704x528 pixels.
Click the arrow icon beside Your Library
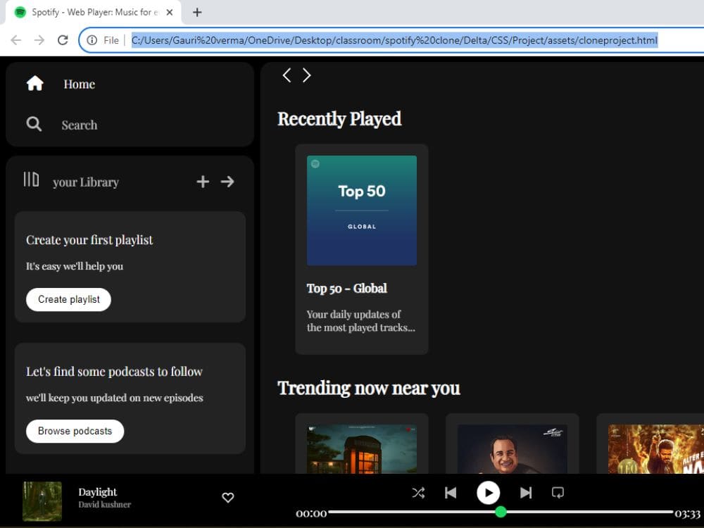227,181
